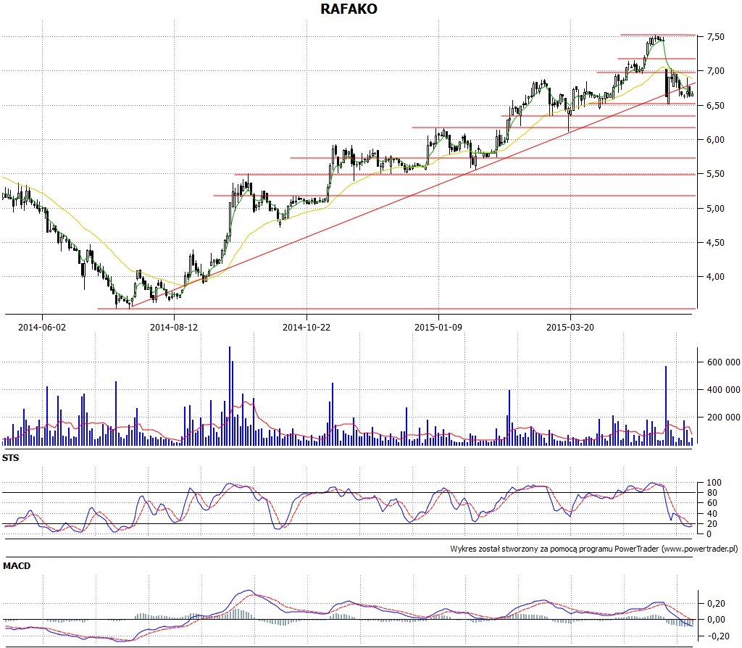The image size is (742, 648).
Task: Click the 40 label on STS axis
Action: [712, 514]
